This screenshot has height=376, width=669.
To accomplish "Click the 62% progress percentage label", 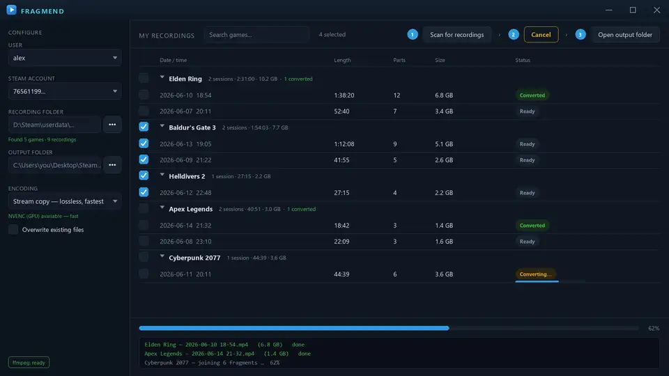I will click(654, 328).
